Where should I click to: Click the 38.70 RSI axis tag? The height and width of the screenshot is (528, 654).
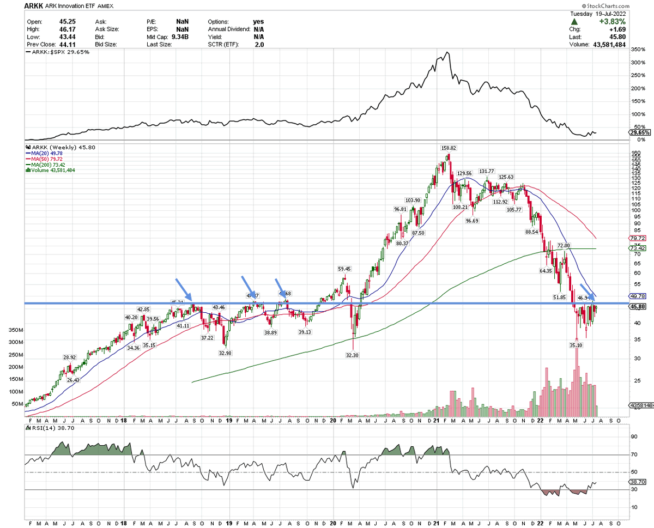(637, 482)
